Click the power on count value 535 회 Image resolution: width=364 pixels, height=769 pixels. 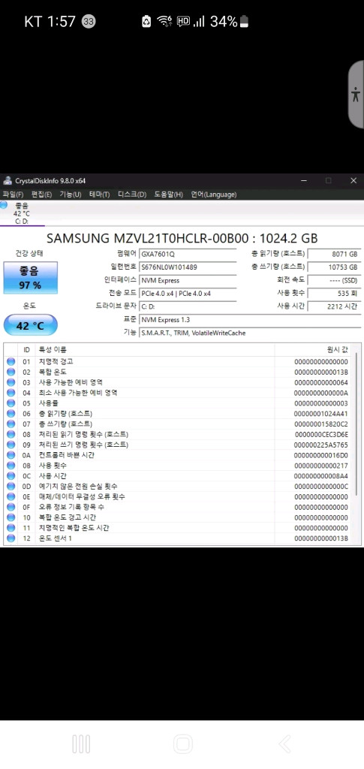(x=335, y=294)
